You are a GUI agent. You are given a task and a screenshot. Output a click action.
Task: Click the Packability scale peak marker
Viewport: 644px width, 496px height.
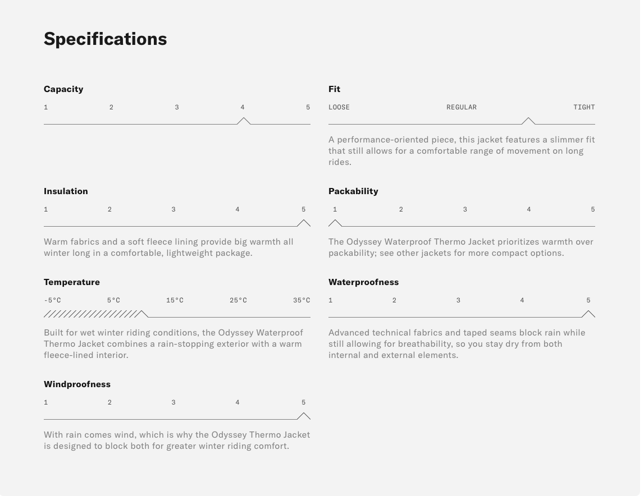(x=335, y=223)
